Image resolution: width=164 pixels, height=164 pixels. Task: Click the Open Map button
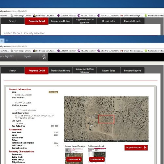[x=53, y=92]
